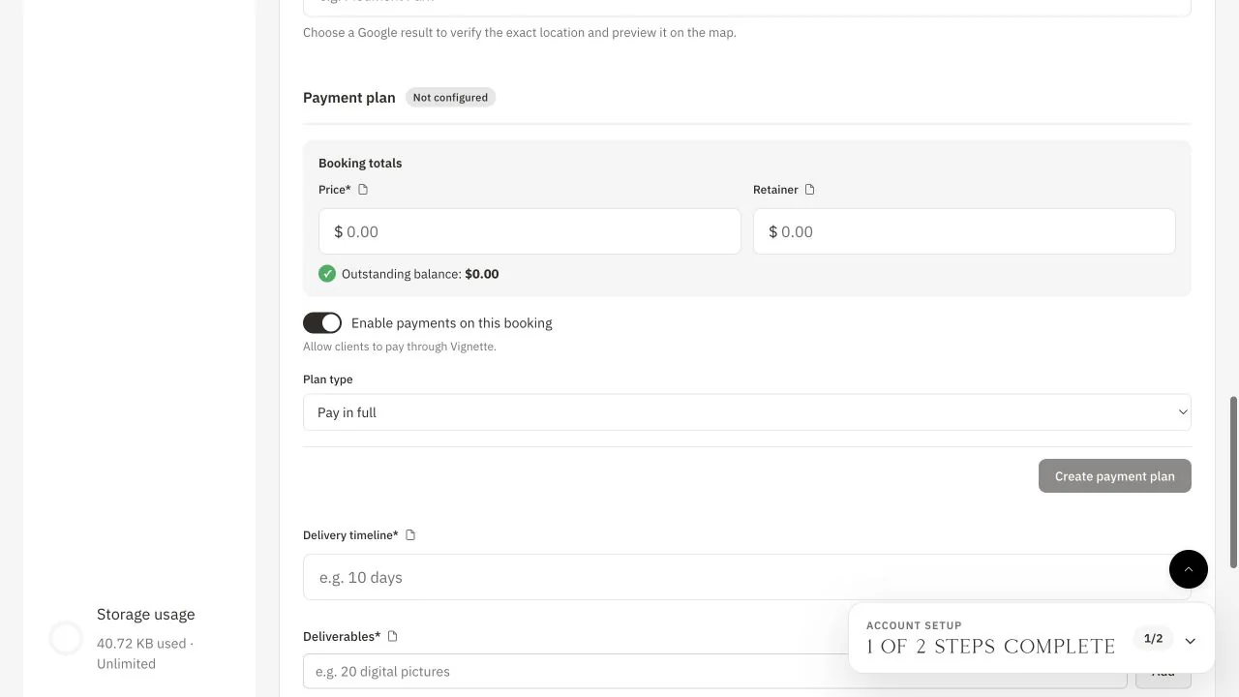Focus the Price amount input field

point(529,231)
